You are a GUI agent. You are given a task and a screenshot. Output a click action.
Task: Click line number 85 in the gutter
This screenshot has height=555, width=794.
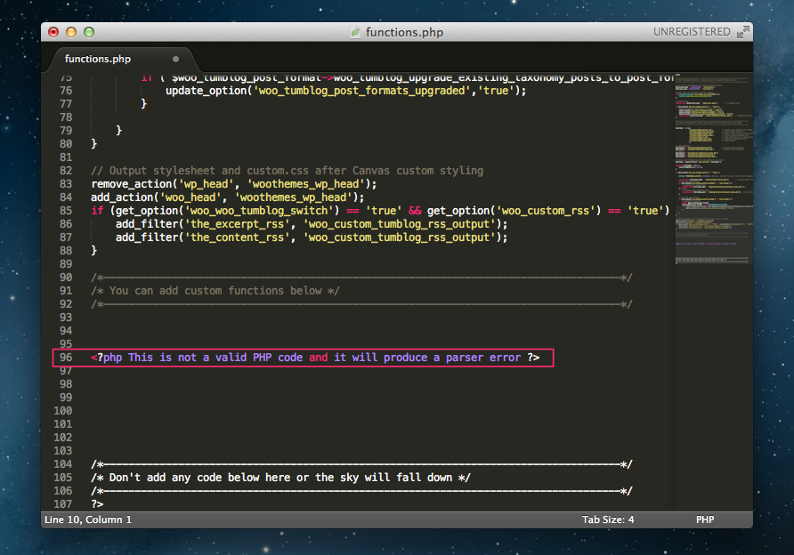(x=66, y=211)
